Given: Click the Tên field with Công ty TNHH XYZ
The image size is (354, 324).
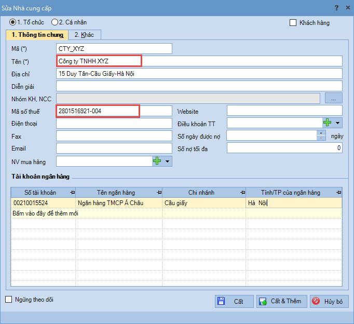Looking at the screenshot, I should 199,61.
